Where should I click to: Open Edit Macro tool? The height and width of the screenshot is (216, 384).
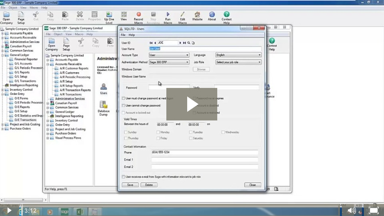[182, 18]
